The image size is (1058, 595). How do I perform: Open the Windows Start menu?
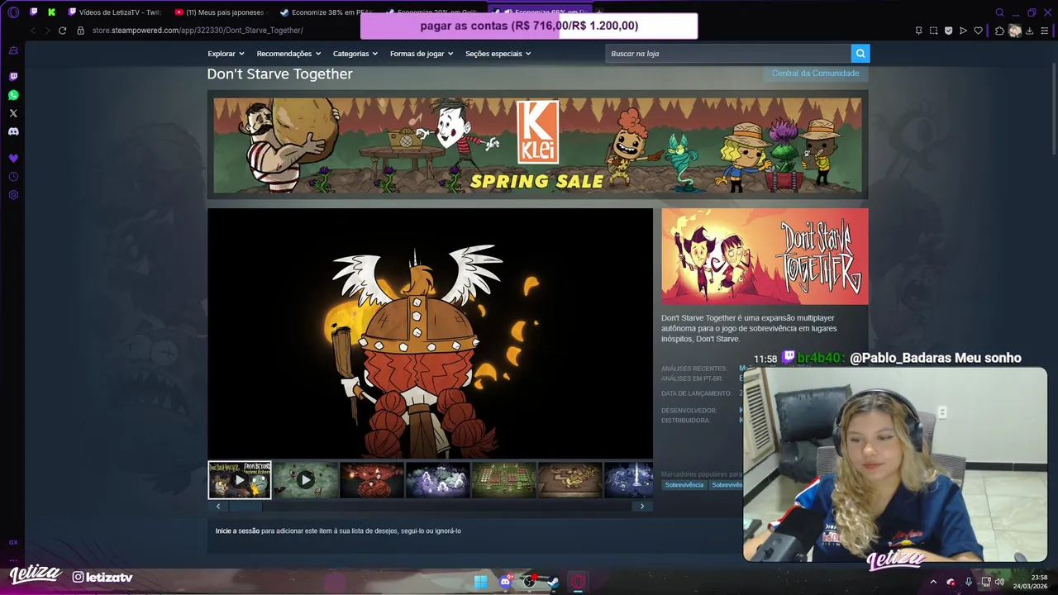[x=480, y=582]
